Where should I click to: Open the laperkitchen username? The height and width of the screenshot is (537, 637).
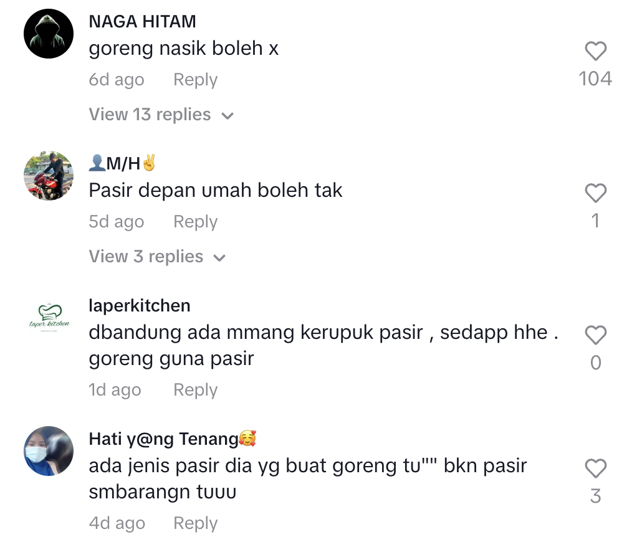tap(140, 306)
